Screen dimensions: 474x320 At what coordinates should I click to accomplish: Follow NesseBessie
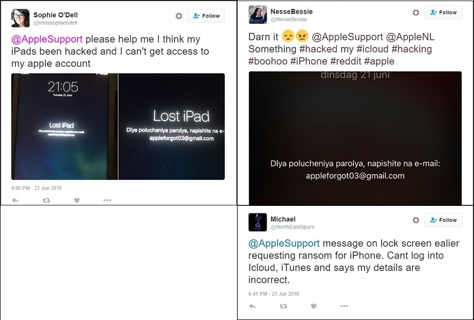pos(443,12)
